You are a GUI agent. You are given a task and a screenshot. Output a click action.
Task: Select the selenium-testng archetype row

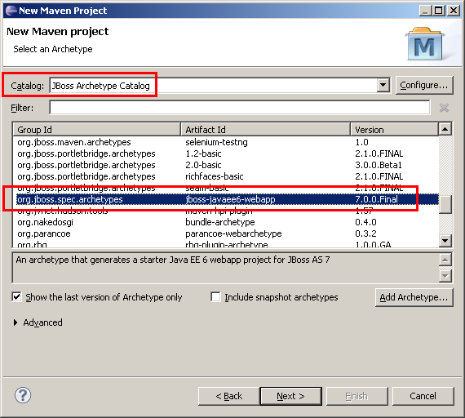click(x=225, y=142)
